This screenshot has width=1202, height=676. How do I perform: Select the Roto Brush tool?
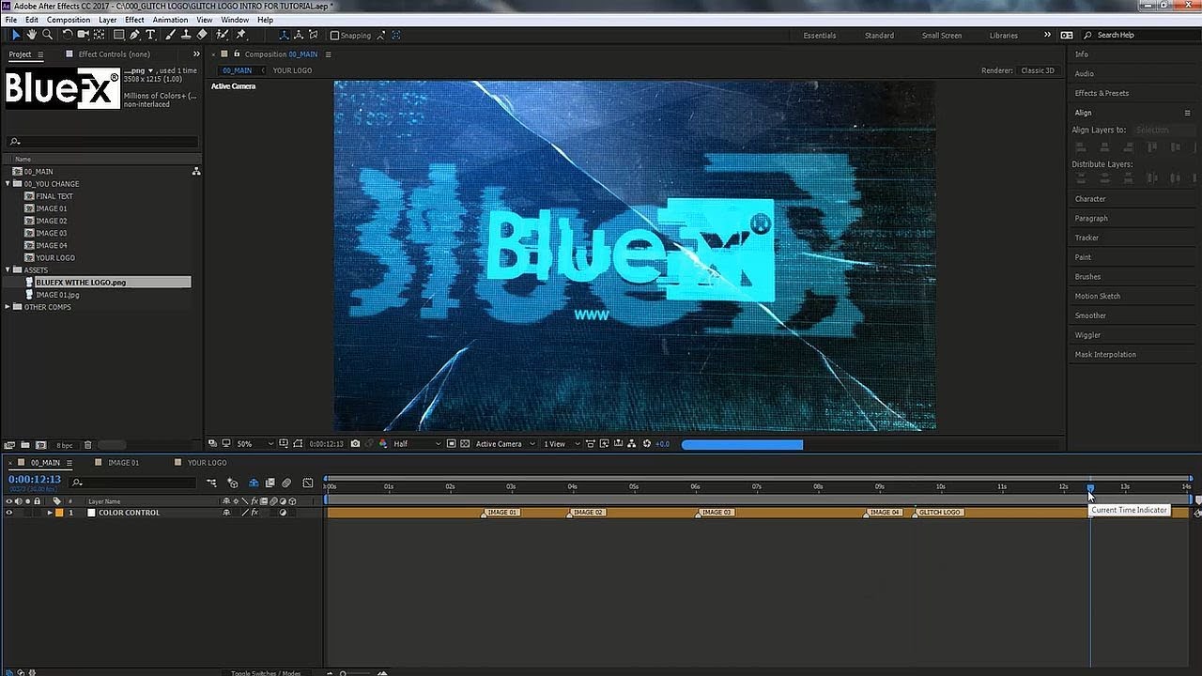tap(222, 35)
